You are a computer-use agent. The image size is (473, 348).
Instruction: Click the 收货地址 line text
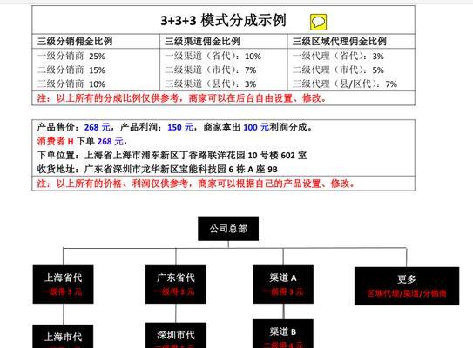(x=157, y=169)
